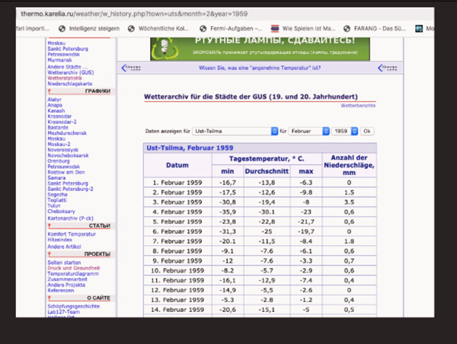Viewport: 457px width, 344px height.
Task: Open Krasnodar-2 graph link
Action: point(62,122)
